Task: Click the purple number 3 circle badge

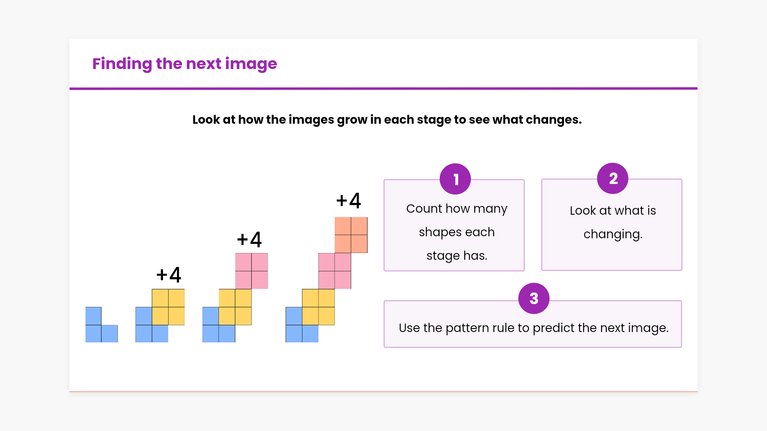Action: (534, 299)
